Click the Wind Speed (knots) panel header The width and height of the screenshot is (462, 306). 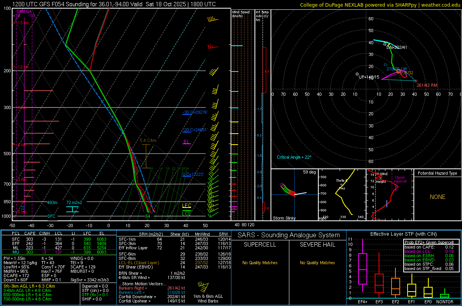pos(241,14)
